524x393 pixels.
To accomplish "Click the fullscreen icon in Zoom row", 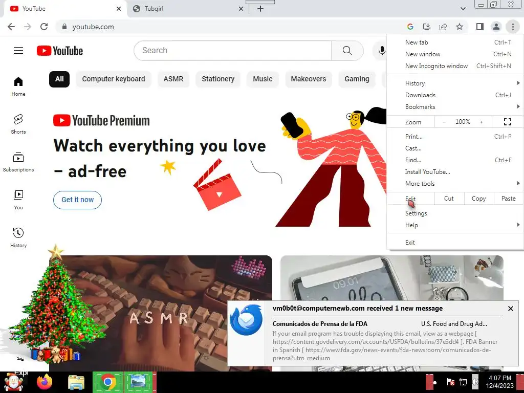I will click(x=507, y=122).
